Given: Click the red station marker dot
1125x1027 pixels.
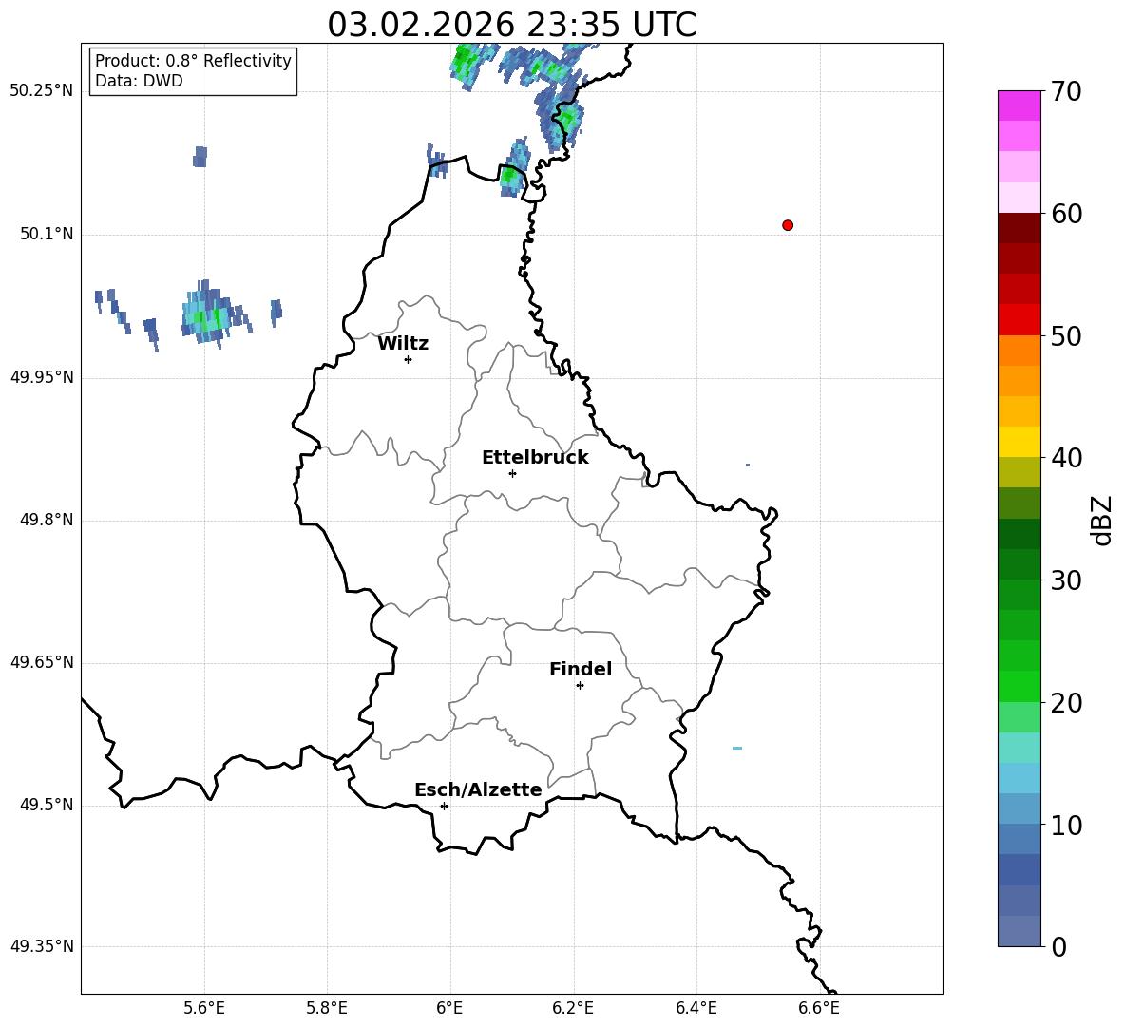Looking at the screenshot, I should (x=788, y=225).
